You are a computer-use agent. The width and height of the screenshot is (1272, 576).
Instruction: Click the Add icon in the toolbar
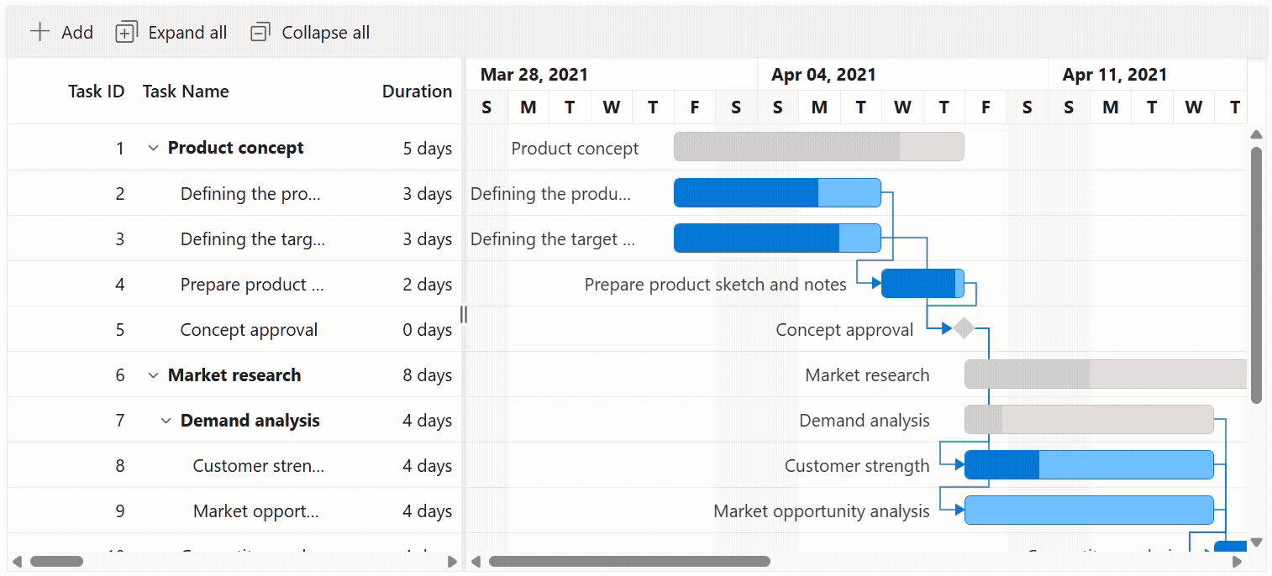click(x=39, y=32)
